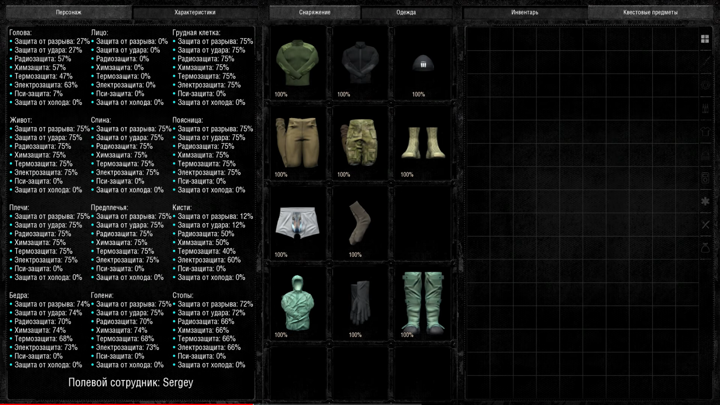Filter inventory by electronic device icon

point(705,178)
